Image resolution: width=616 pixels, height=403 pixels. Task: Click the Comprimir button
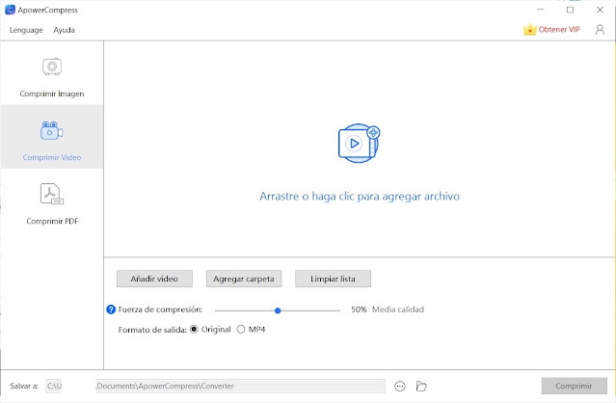coord(574,386)
